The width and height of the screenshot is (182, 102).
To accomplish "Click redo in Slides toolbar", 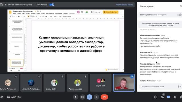I will (16, 16).
